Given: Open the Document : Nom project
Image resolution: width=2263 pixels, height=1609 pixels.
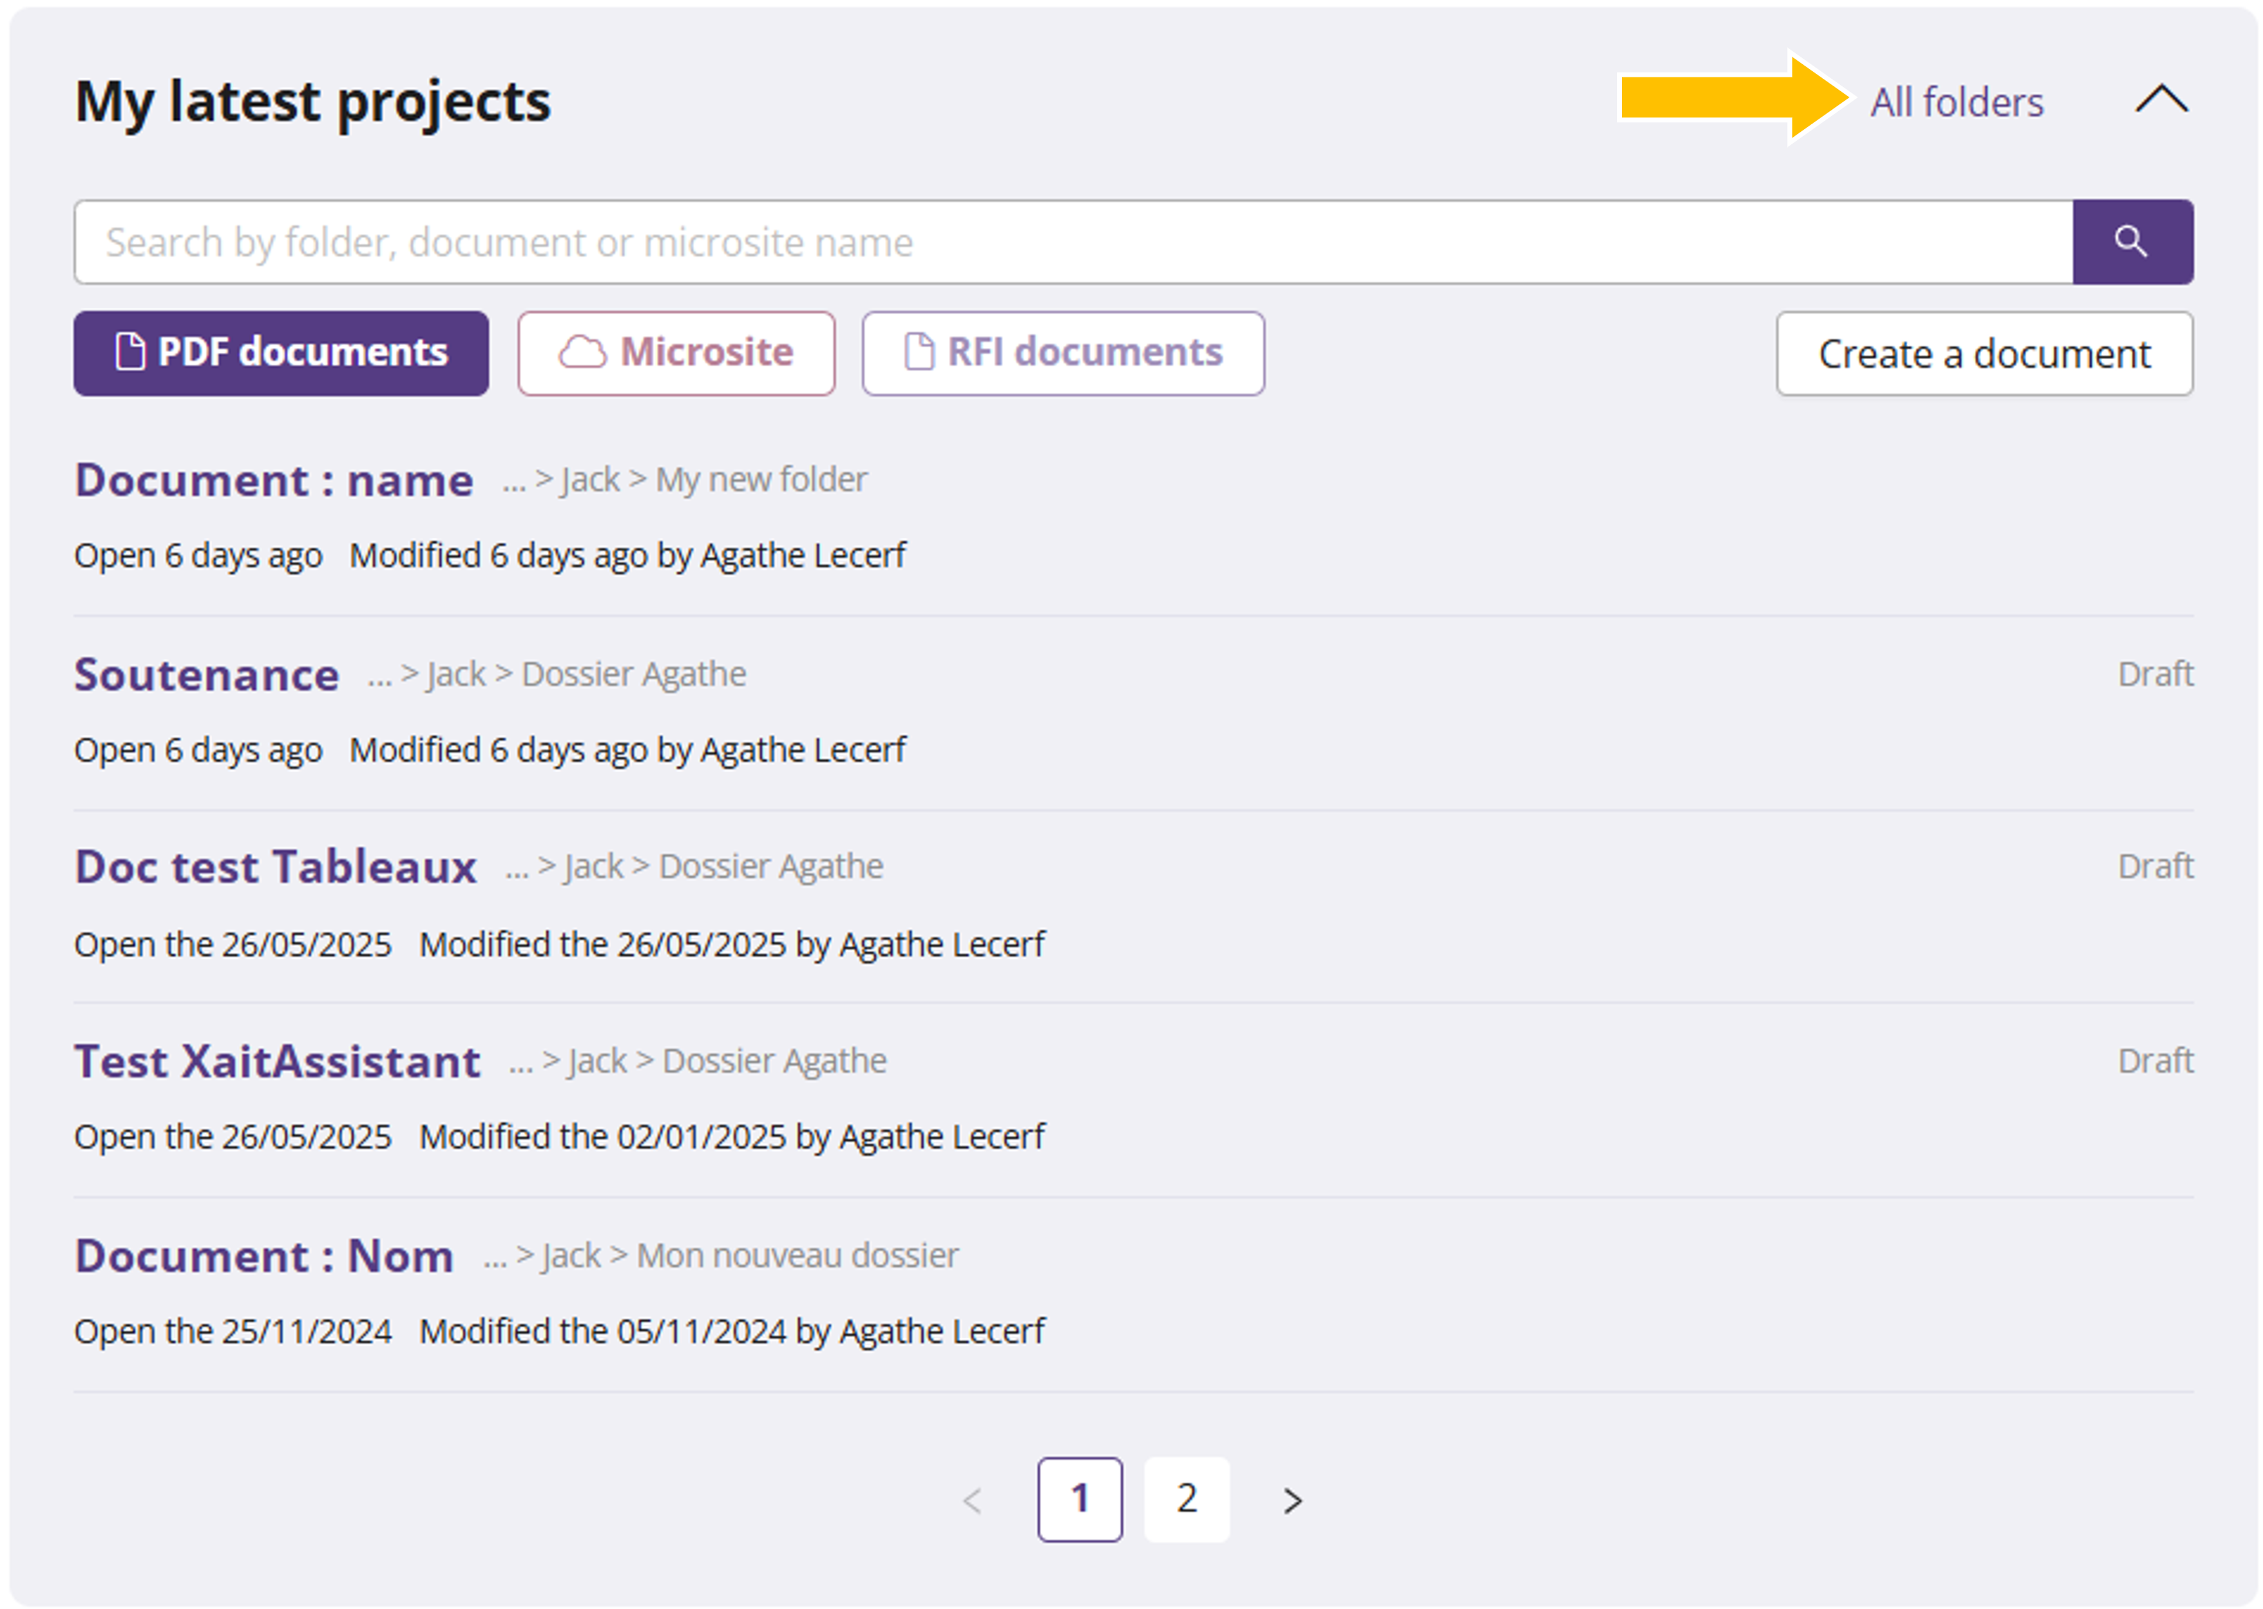Looking at the screenshot, I should pyautogui.click(x=264, y=1255).
